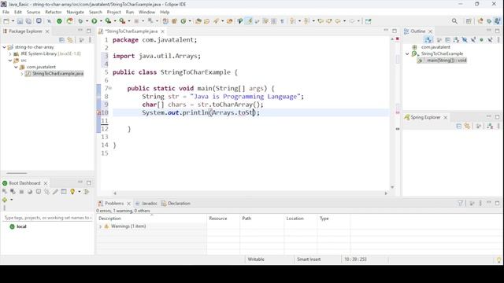Click the Boot Dashboard green toolbar icon
Image resolution: width=504 pixels, height=283 pixels.
(x=60, y=21)
